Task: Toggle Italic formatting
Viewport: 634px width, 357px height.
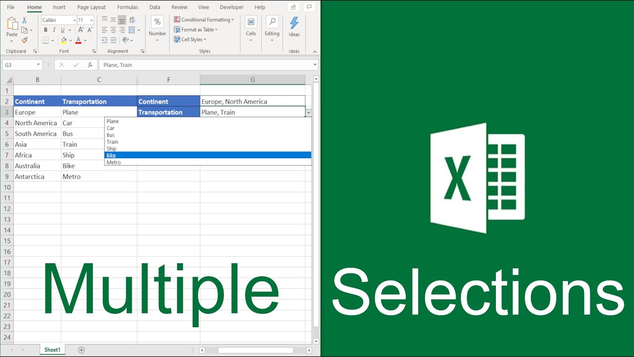Action: [x=54, y=30]
